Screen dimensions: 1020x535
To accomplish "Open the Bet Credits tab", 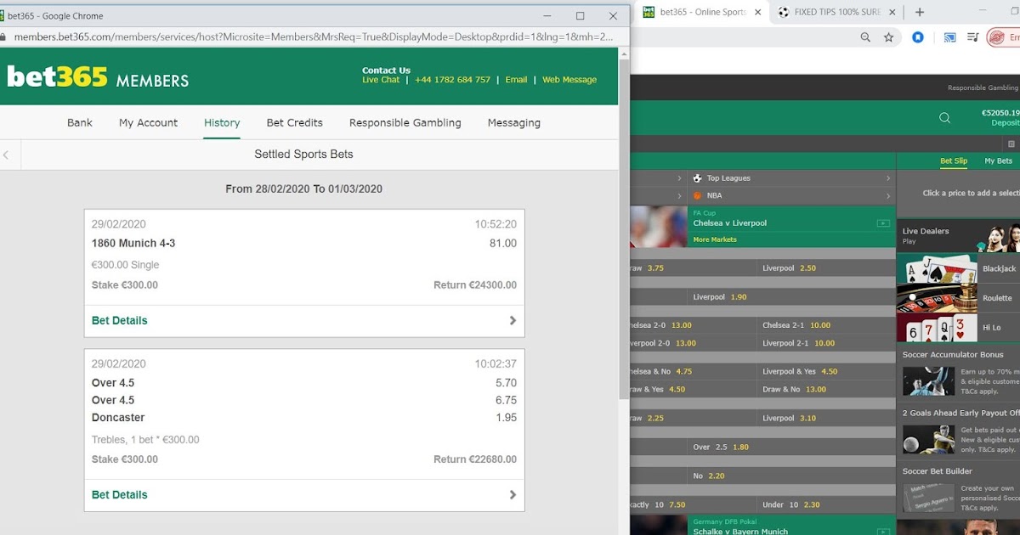I will coord(294,122).
